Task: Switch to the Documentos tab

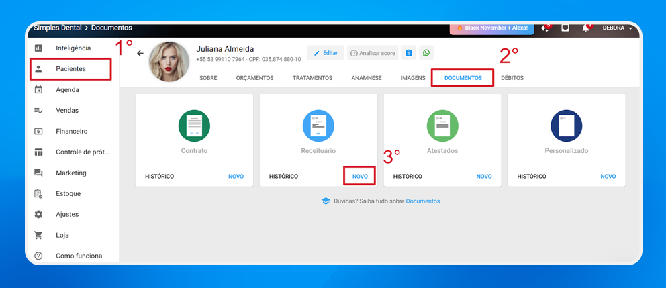Action: pyautogui.click(x=463, y=78)
